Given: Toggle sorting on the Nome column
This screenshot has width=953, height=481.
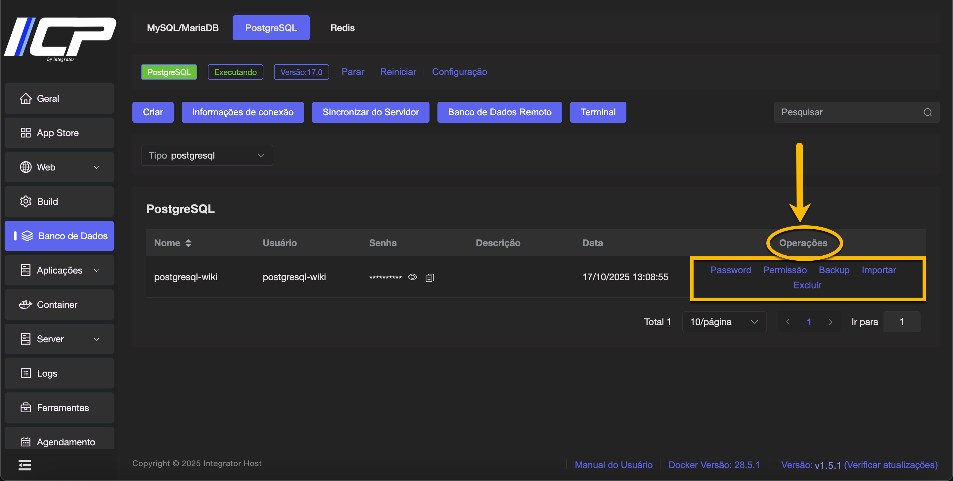Looking at the screenshot, I should 188,243.
